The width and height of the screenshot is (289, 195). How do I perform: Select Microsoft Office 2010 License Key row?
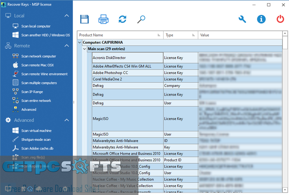pyautogui.click(x=187, y=154)
